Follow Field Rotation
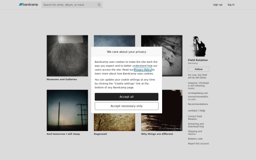The image size is (256, 160). [198, 69]
